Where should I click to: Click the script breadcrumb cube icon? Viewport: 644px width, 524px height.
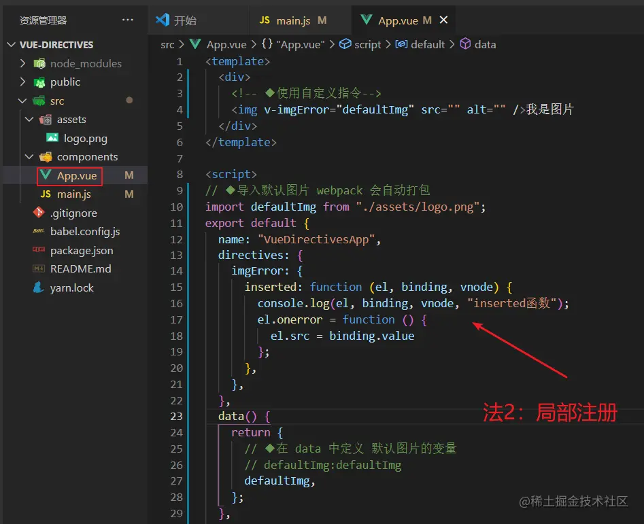coord(345,43)
